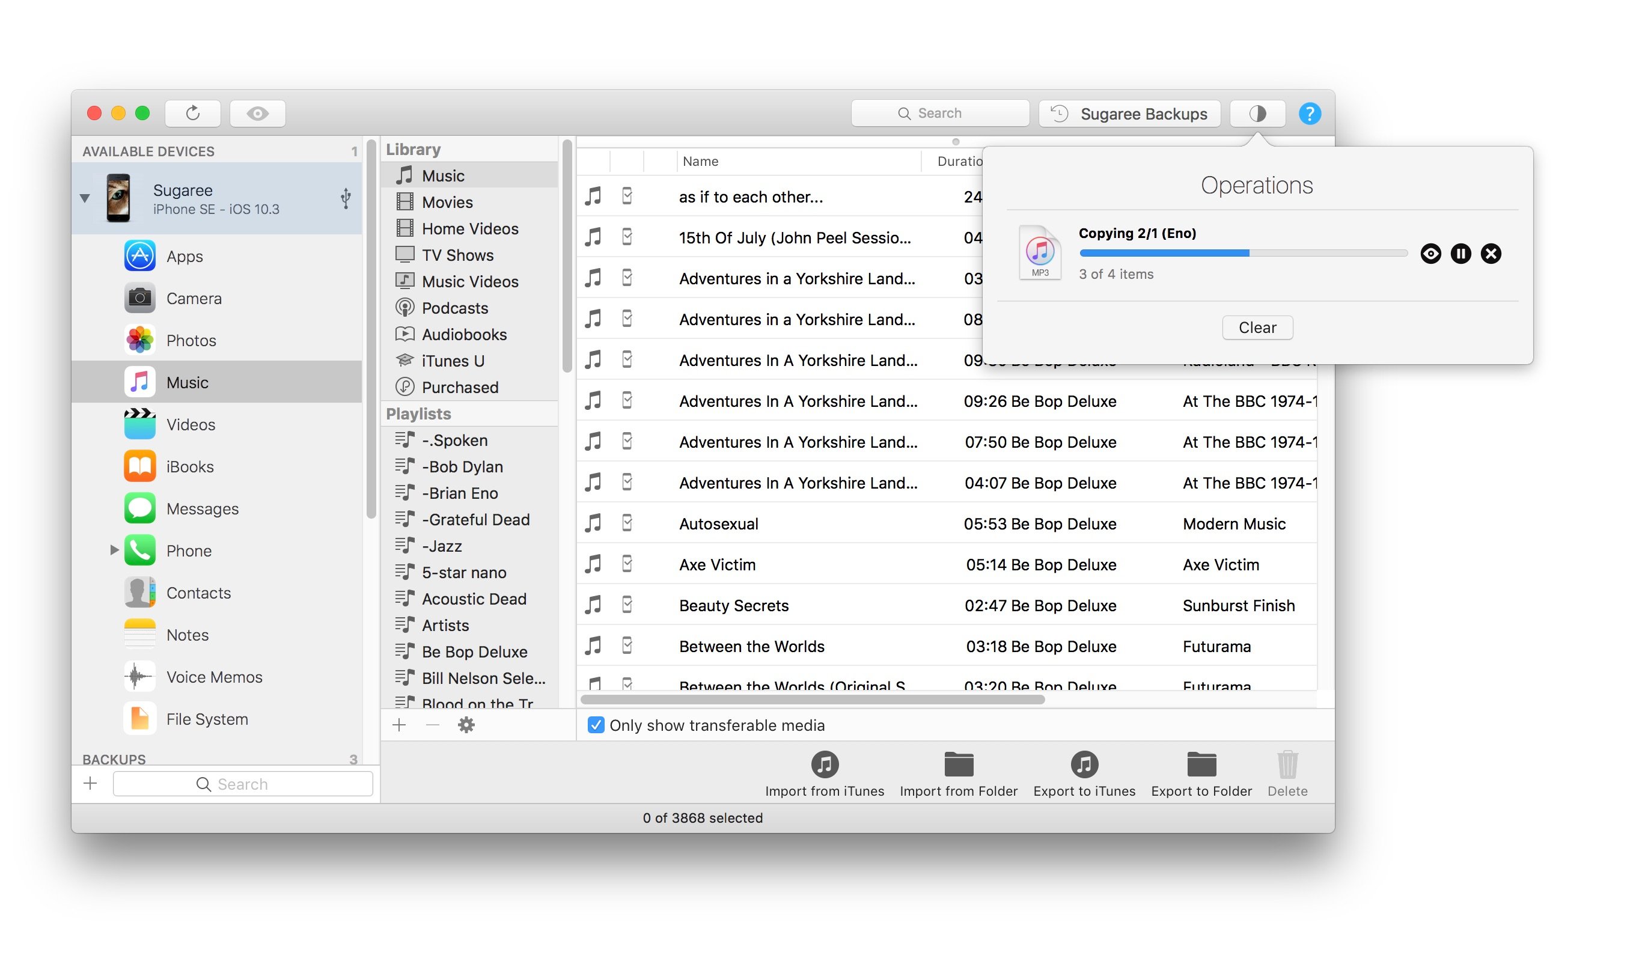Open the blue help question mark
Screen dimensions: 1645x970
click(1310, 113)
